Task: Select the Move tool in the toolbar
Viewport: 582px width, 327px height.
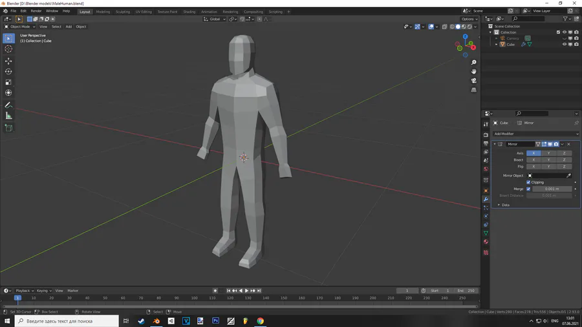Action: (8, 60)
